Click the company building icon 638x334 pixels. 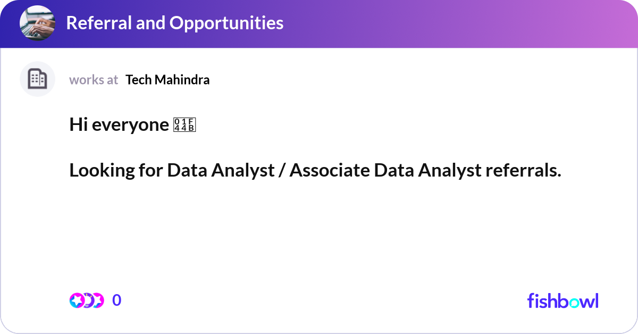coord(37,79)
